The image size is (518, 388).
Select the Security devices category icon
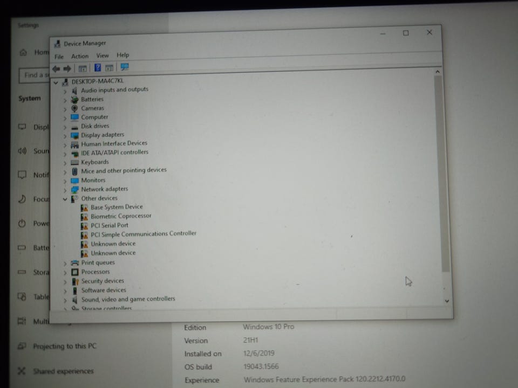(76, 281)
